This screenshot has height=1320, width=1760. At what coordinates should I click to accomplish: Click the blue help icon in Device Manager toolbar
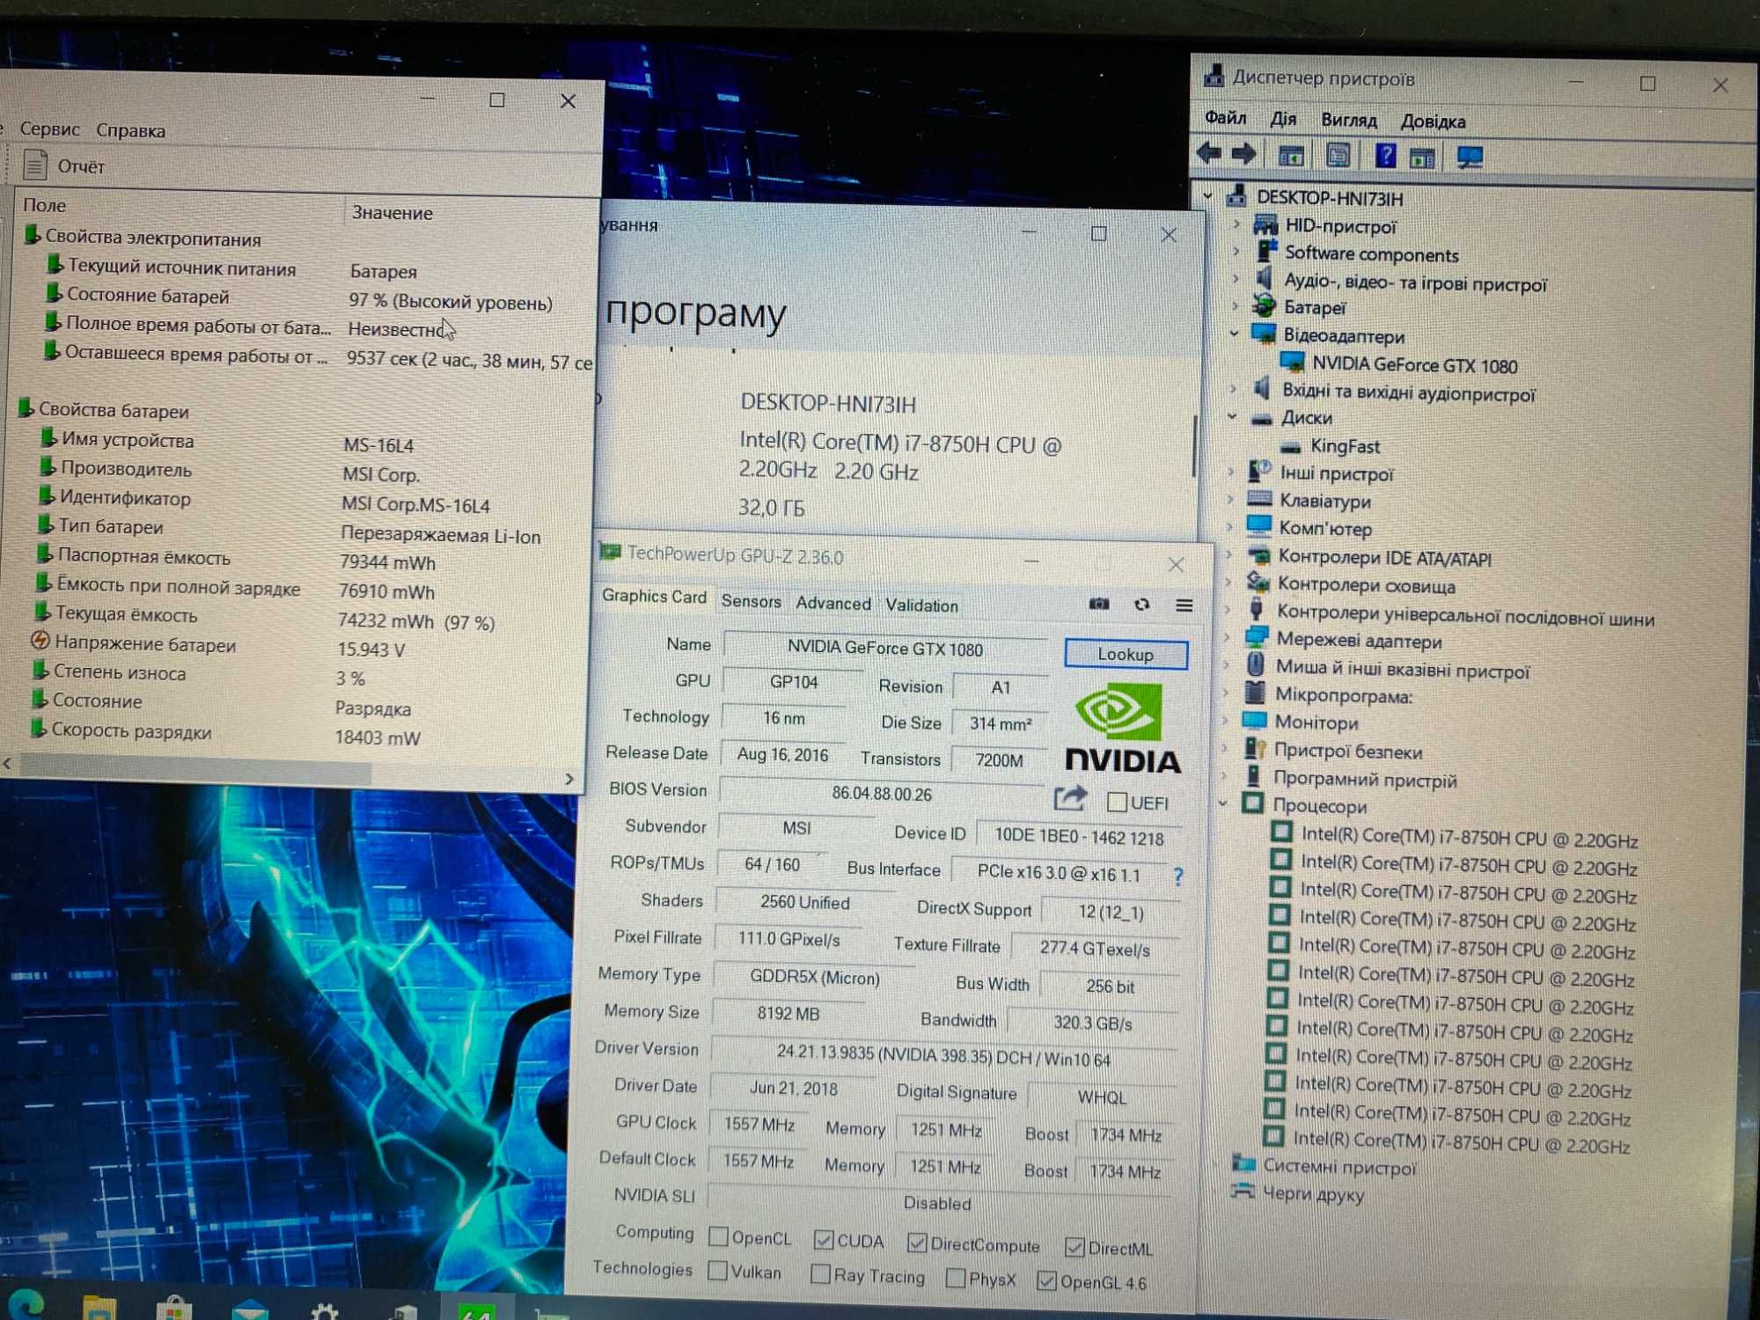1385,157
